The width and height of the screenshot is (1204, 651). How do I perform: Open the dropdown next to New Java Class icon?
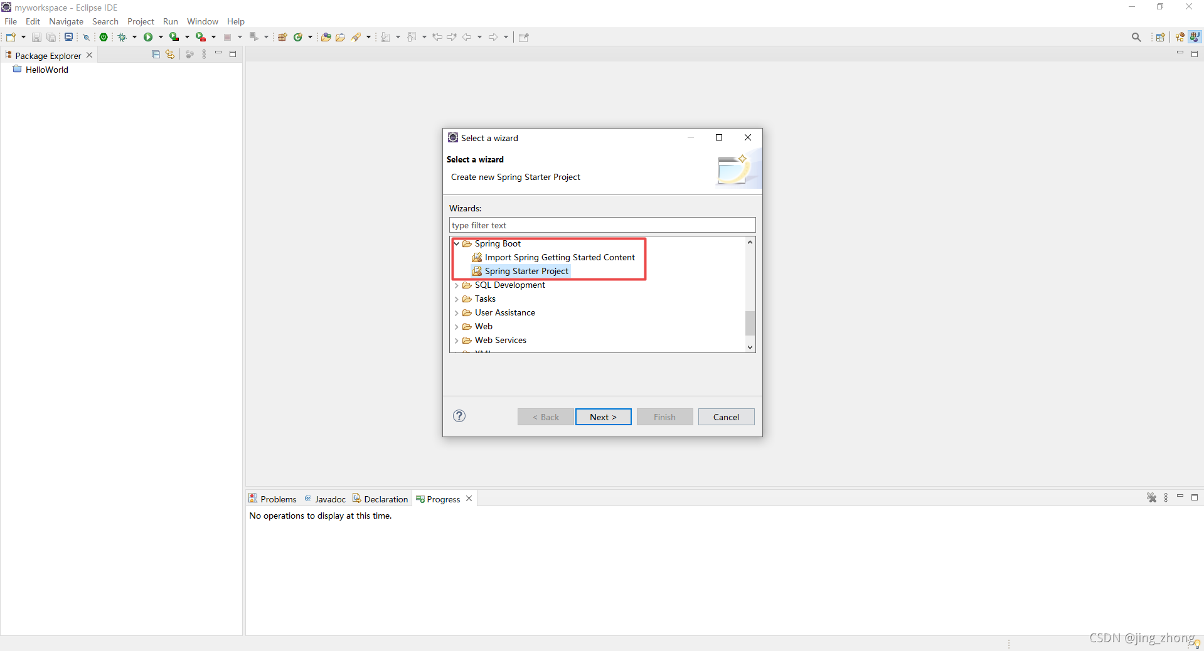(x=310, y=37)
